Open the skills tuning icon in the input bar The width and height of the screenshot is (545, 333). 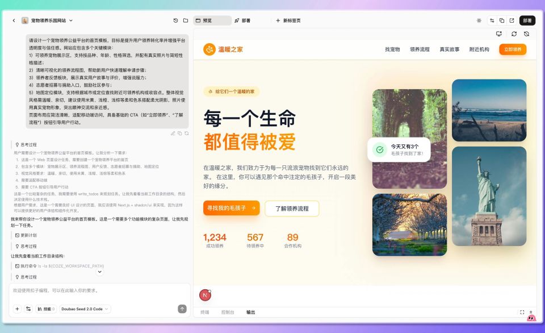tap(28, 309)
